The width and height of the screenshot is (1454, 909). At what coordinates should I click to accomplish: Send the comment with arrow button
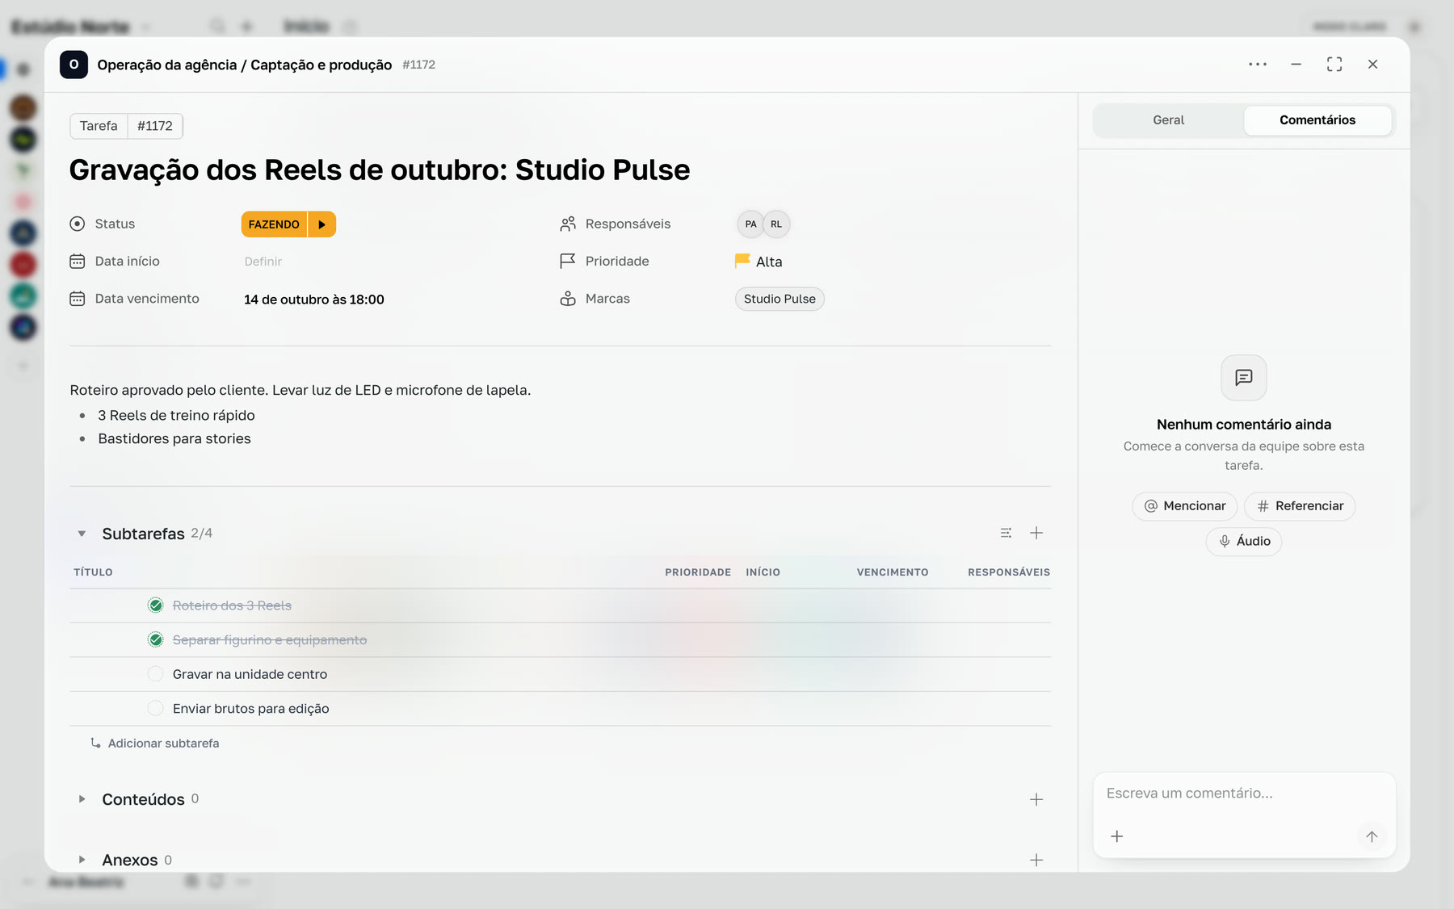click(x=1372, y=836)
